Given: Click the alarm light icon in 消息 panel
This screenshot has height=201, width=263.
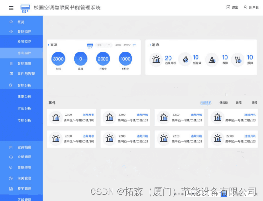Looking at the screenshot, I should (x=156, y=60).
